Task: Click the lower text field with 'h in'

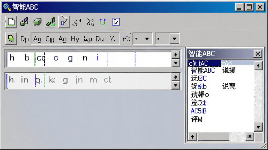Action: 89,81
